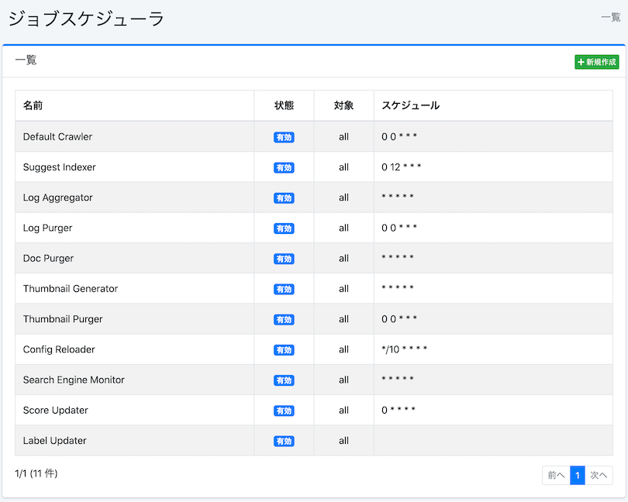Open the Doc Purger job entry
Screen dimensions: 628x502
tap(49, 258)
